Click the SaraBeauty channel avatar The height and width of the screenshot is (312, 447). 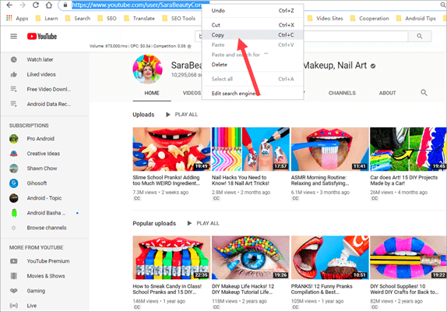coord(148,69)
